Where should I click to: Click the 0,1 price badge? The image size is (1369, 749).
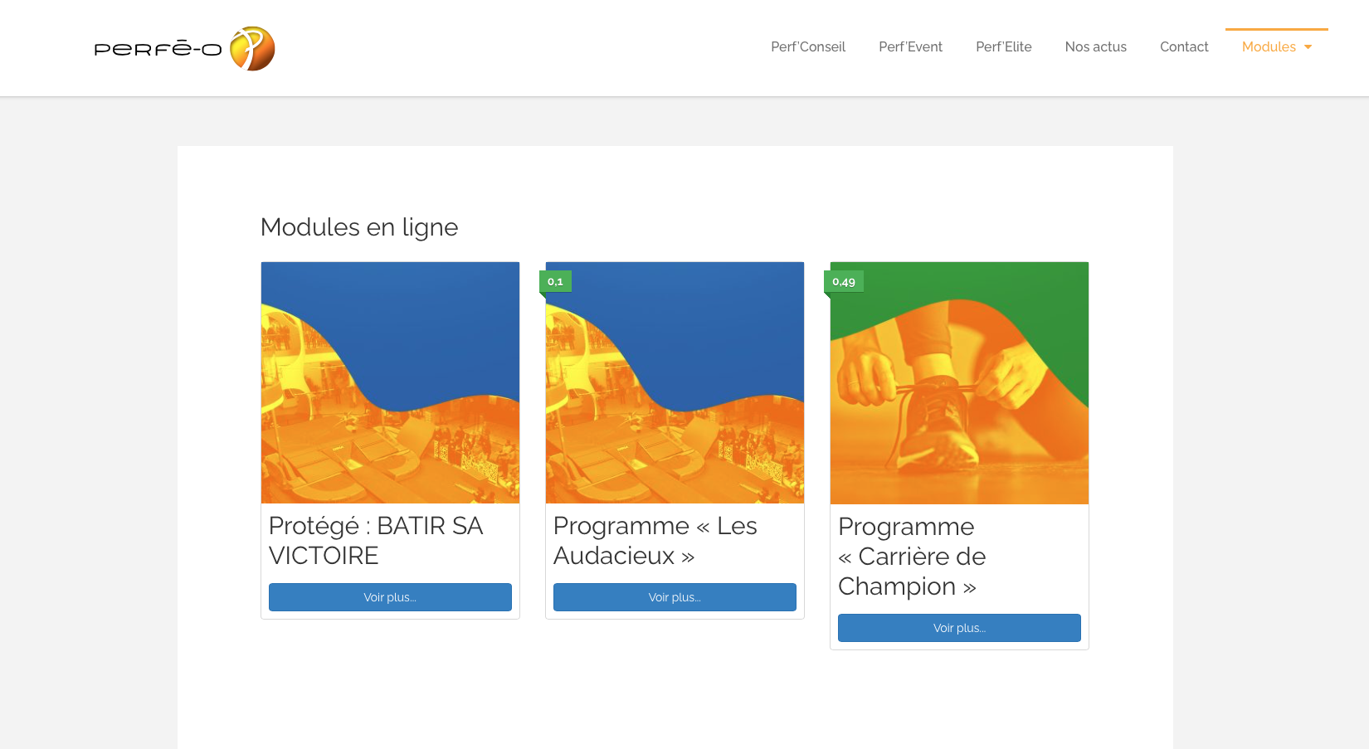pos(555,281)
